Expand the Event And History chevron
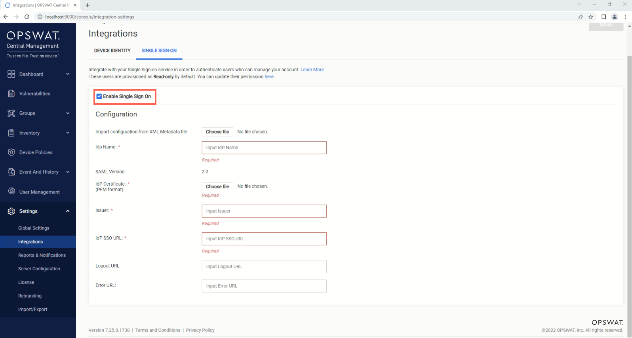The width and height of the screenshot is (632, 338). (68, 172)
